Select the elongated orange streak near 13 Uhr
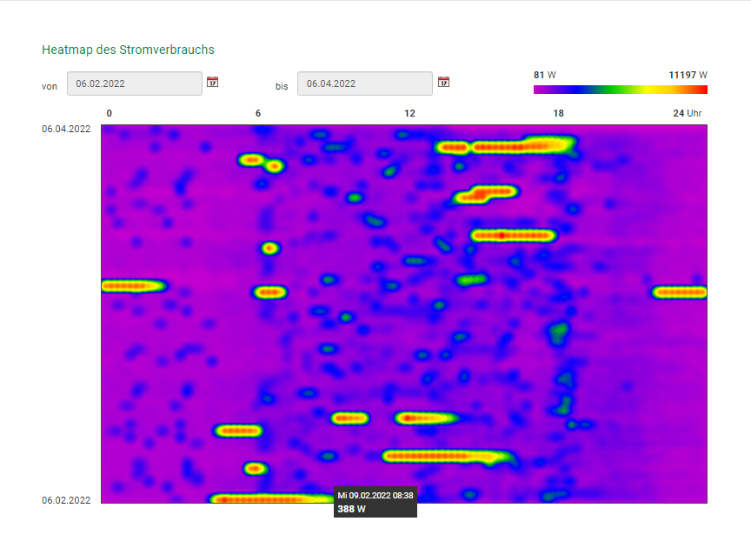The width and height of the screenshot is (751, 548). pos(435,455)
